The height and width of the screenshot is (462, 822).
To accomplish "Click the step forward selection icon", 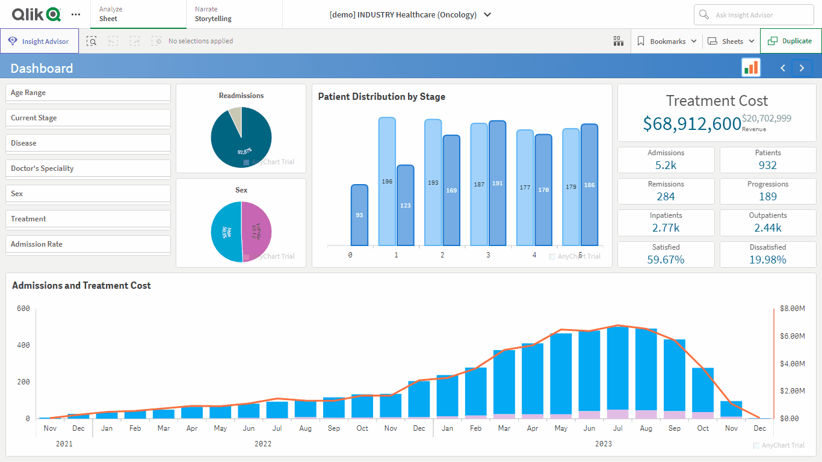I will click(x=135, y=41).
